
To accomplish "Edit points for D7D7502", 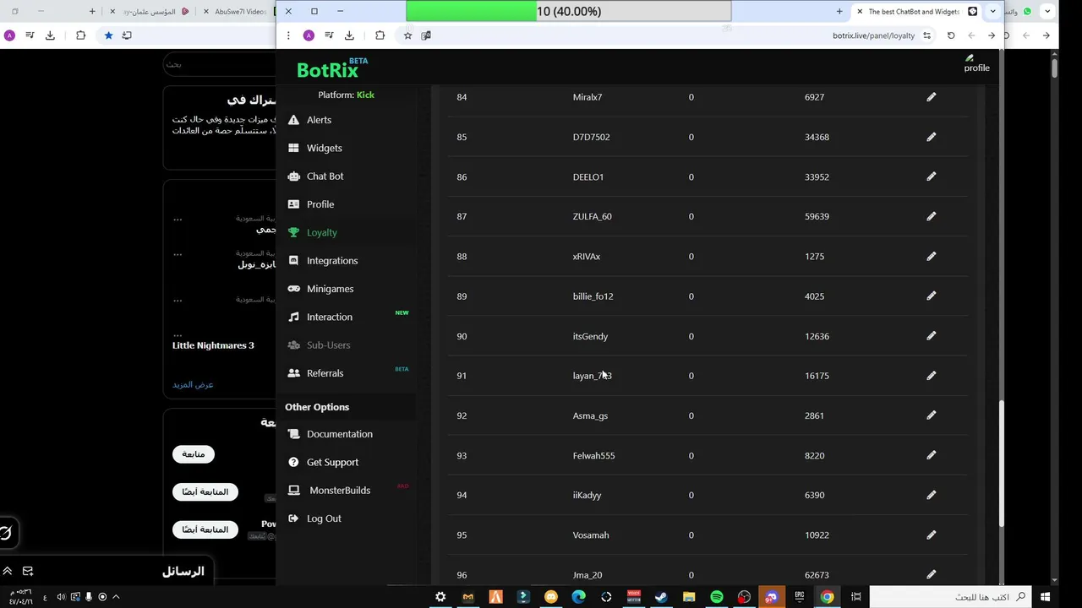I will point(931,137).
